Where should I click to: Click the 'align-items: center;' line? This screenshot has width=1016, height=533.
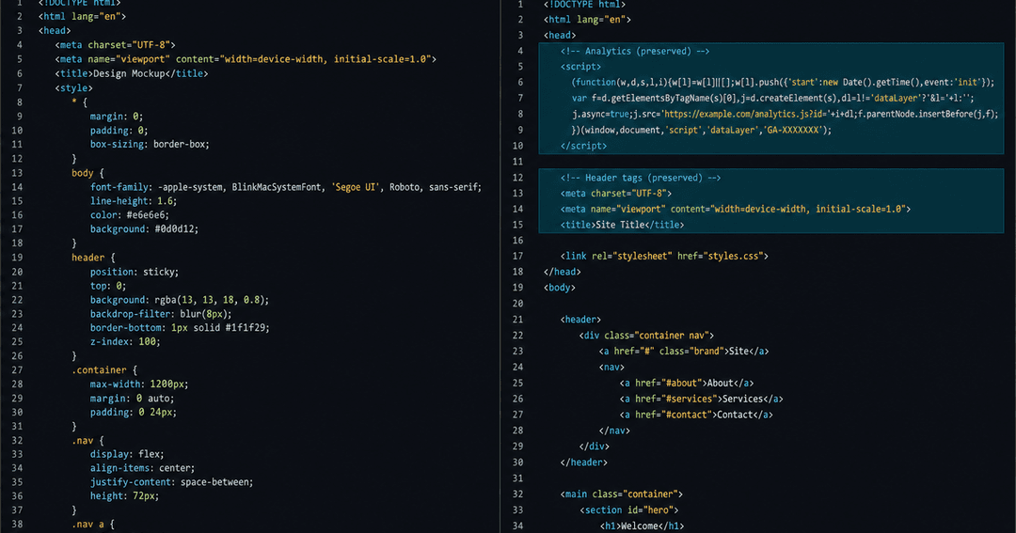click(x=142, y=467)
